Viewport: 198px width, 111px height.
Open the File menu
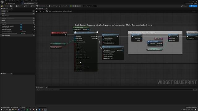[x=6, y=1]
